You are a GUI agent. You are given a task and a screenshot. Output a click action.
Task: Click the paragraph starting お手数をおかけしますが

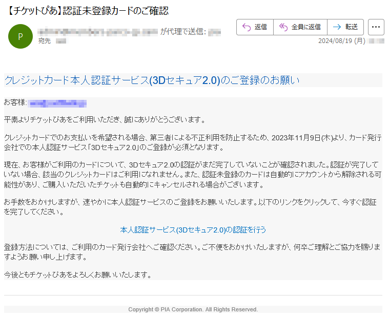[x=191, y=207]
